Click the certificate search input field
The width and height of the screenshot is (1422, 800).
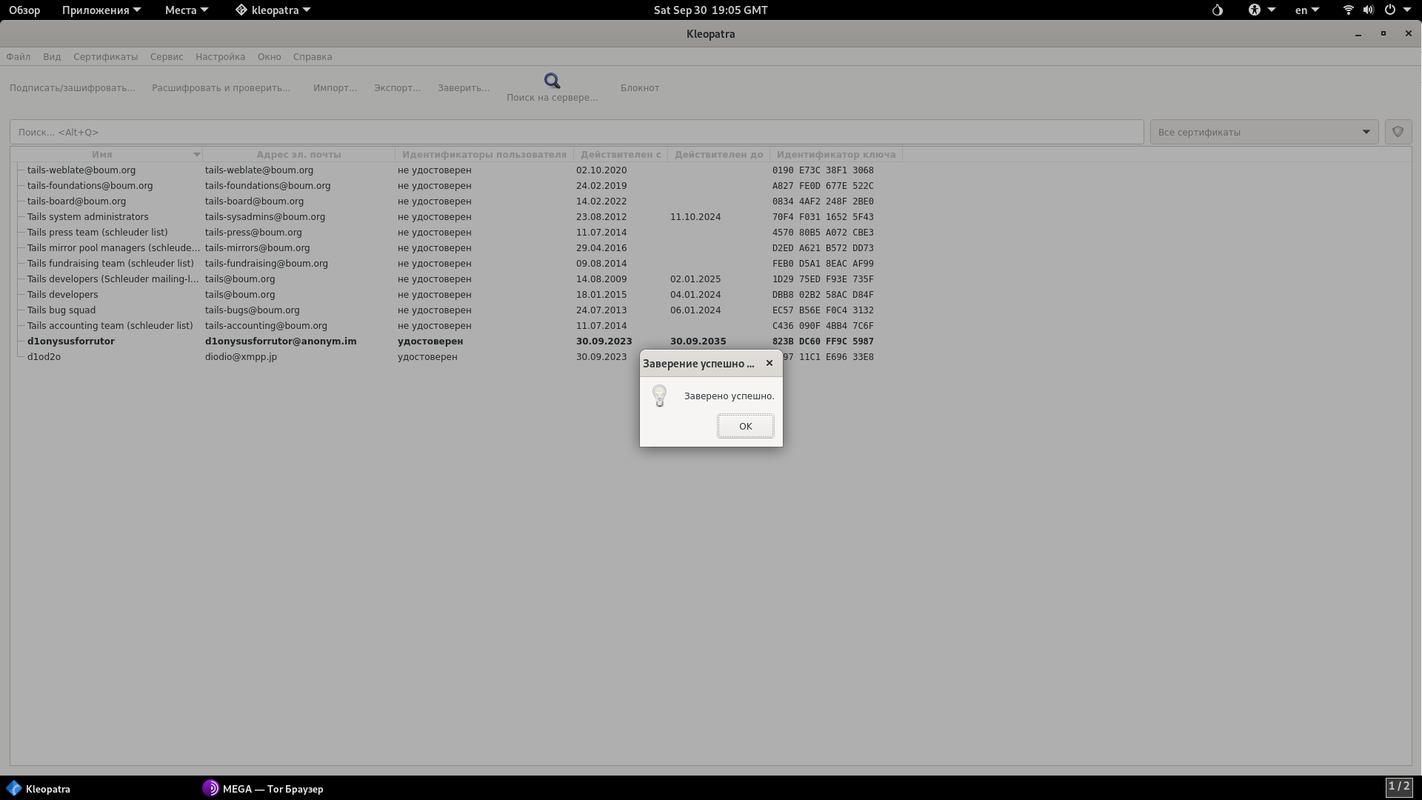576,132
